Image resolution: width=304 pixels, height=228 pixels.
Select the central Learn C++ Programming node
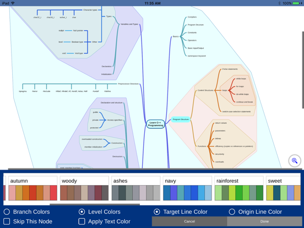click(x=155, y=124)
